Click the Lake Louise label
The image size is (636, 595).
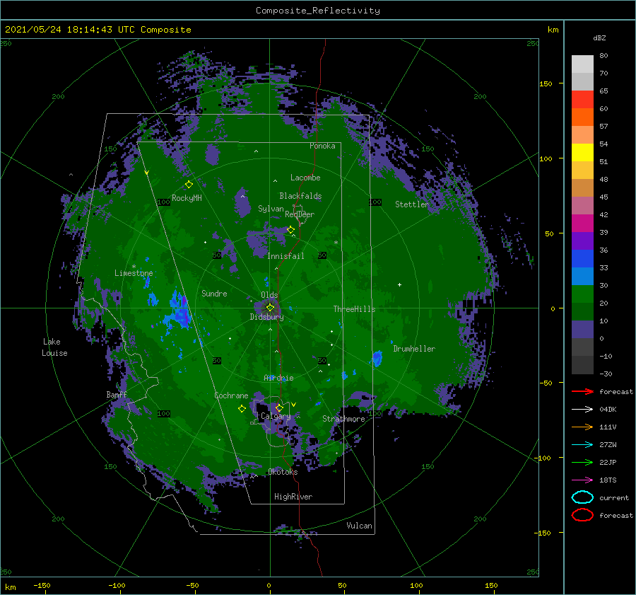54,347
